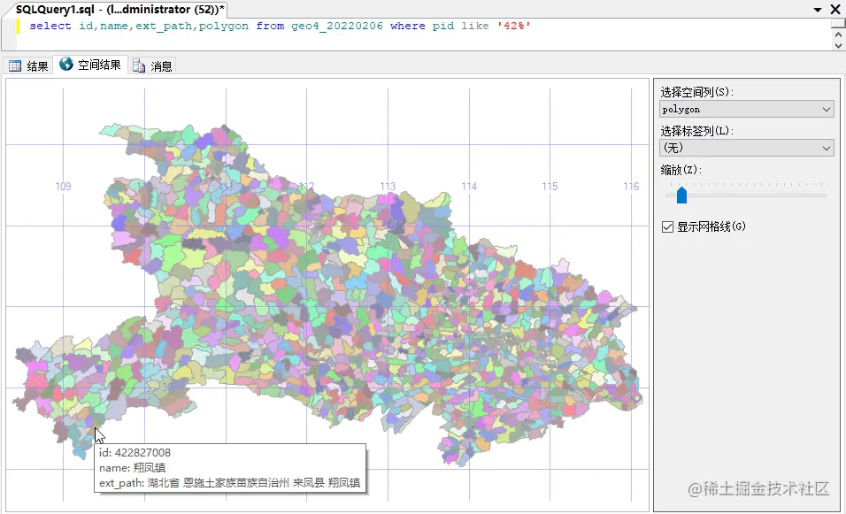Click the 缩放 zoom slider handle

681,195
